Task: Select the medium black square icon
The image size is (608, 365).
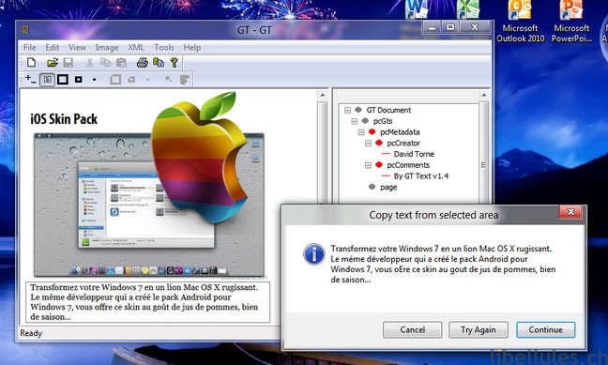Action: coord(78,80)
